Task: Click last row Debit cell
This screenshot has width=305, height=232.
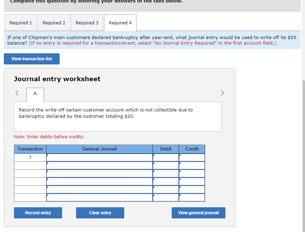Action: click(x=166, y=198)
